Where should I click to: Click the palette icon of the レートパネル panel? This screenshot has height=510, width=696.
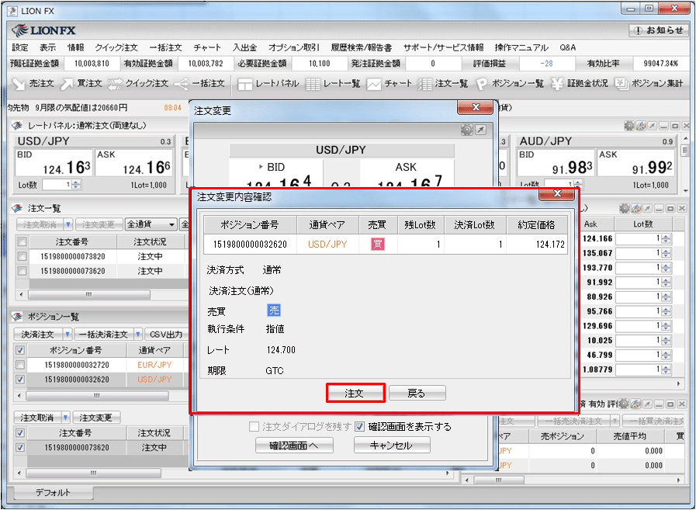click(x=640, y=126)
